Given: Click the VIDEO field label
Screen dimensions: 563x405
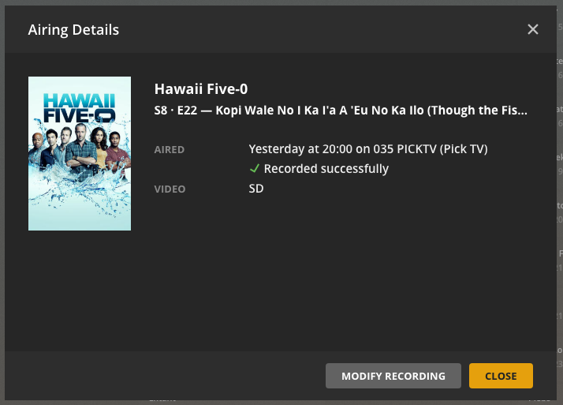Looking at the screenshot, I should tap(170, 189).
